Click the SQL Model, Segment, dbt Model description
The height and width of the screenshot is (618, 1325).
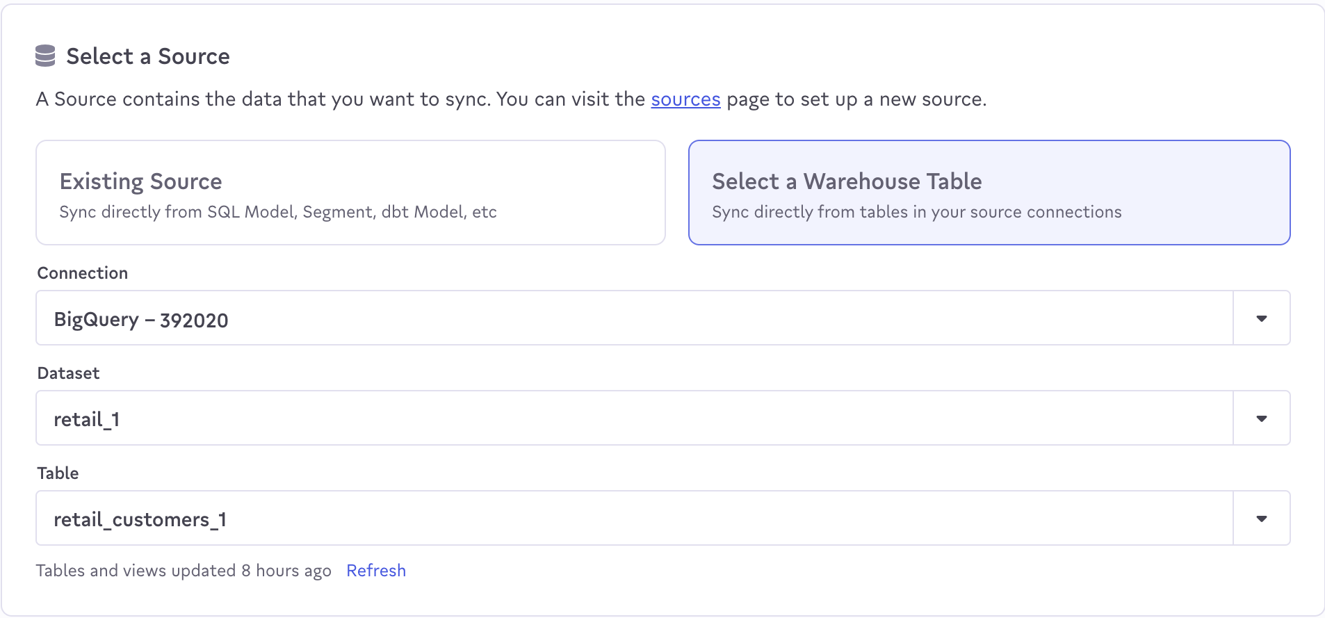coord(278,212)
